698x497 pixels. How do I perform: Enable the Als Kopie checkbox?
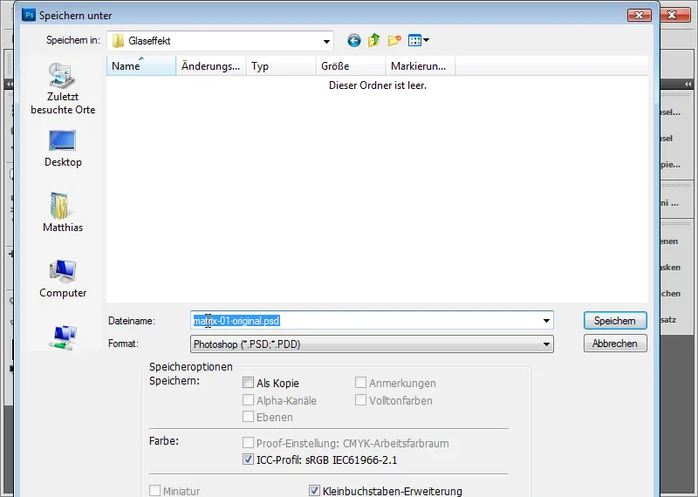tap(248, 383)
